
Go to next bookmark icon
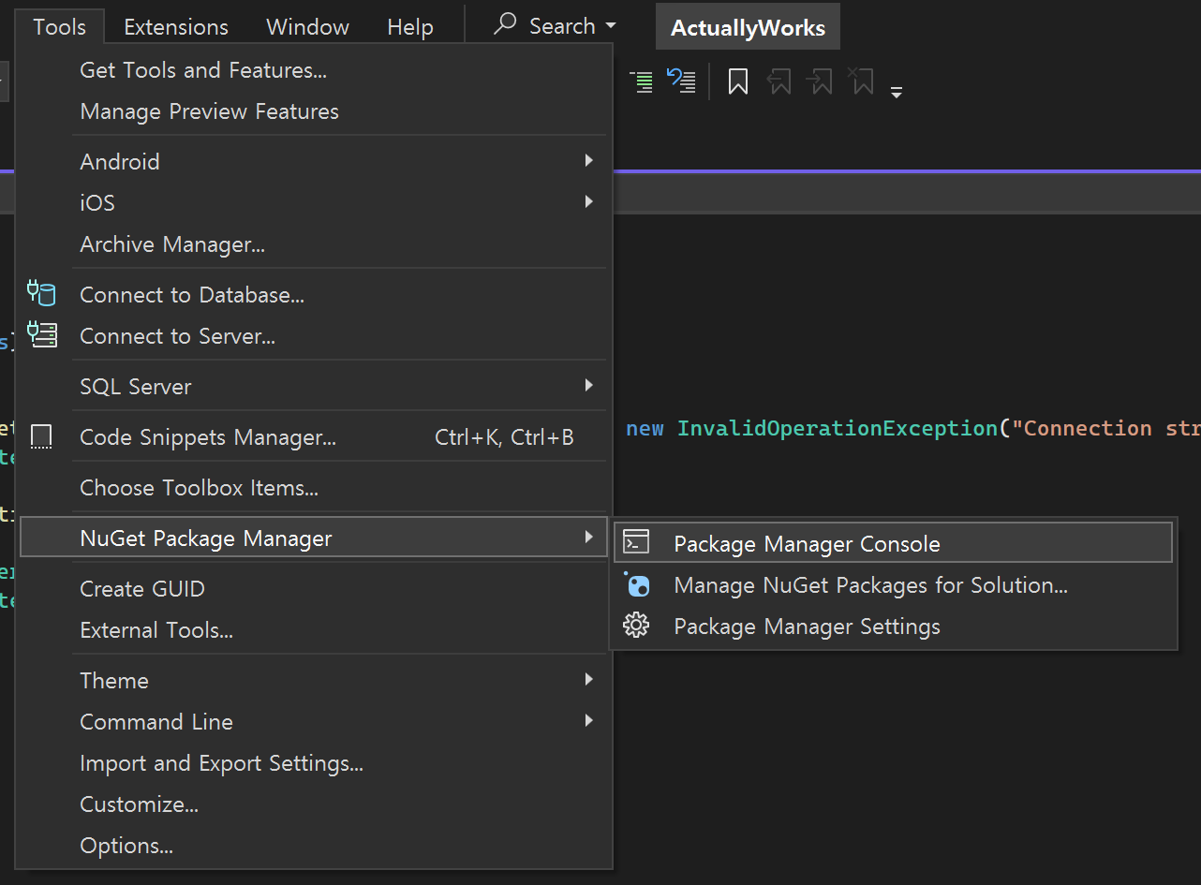click(x=820, y=82)
